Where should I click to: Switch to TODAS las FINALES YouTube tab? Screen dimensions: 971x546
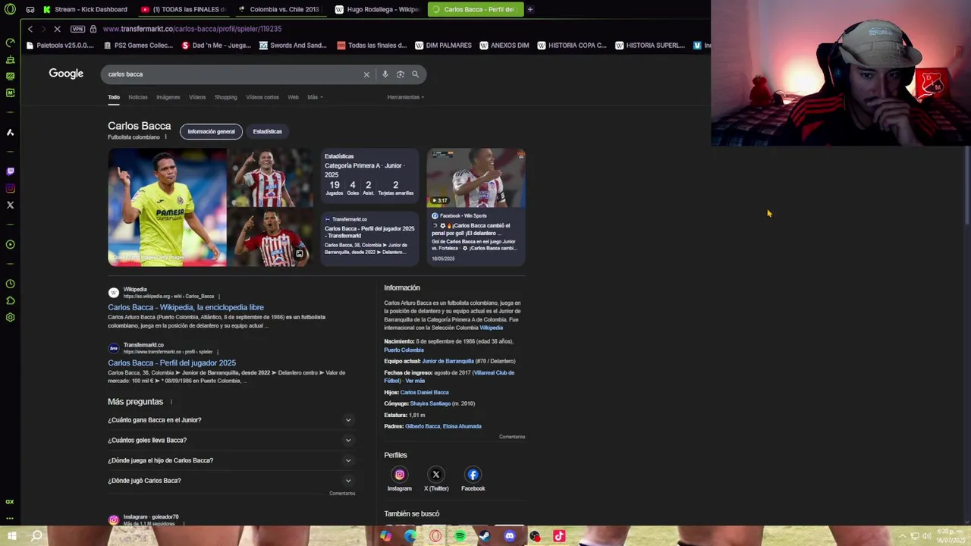pos(184,9)
